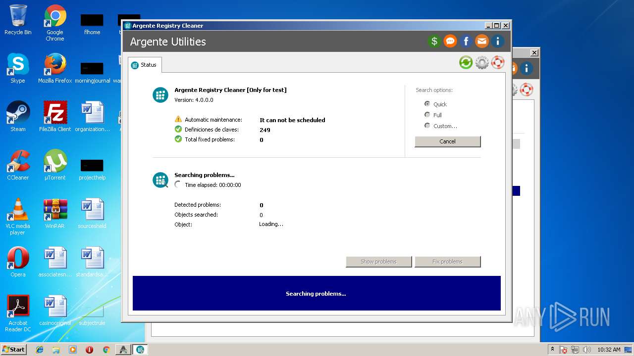Open the media player taskbar icon

point(73,350)
